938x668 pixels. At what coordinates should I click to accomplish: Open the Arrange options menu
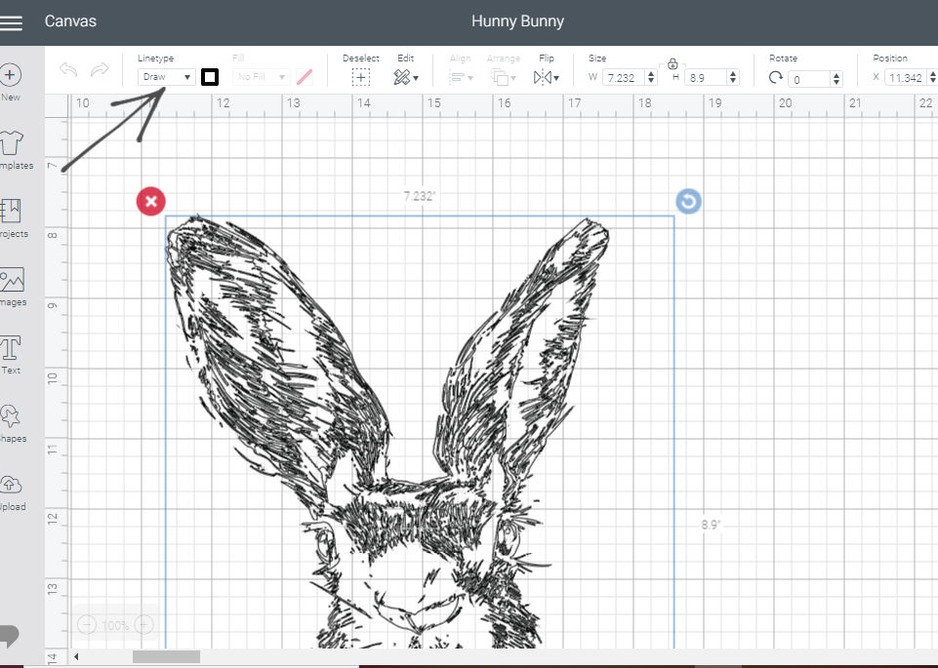[503, 77]
